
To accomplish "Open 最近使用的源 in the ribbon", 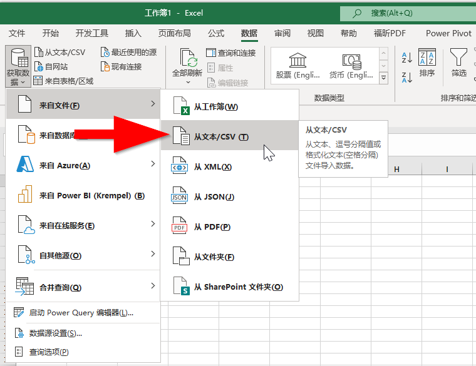I will [129, 52].
